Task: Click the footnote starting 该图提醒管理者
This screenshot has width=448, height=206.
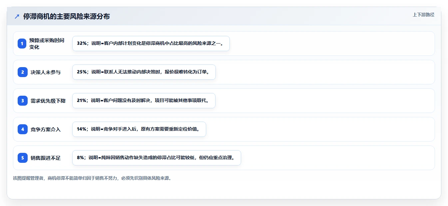Action: pos(93,178)
